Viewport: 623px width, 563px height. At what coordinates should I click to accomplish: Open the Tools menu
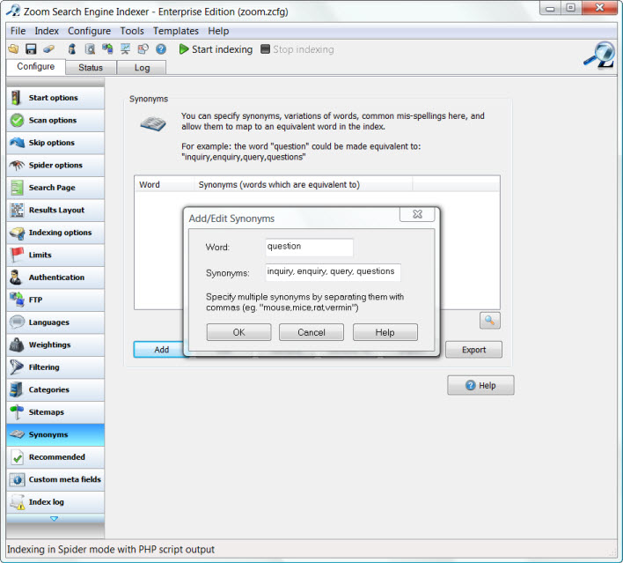(132, 31)
